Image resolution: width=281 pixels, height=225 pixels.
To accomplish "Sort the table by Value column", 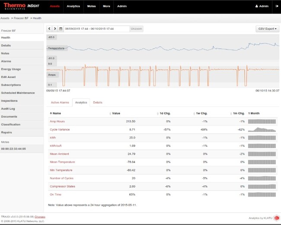I will [115, 113].
